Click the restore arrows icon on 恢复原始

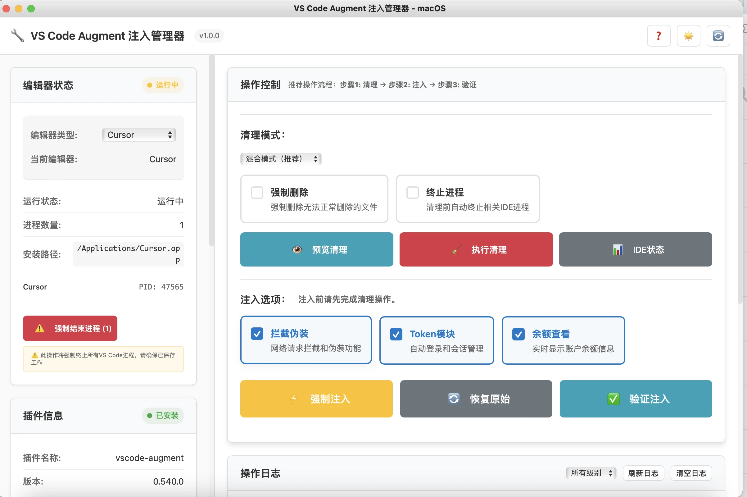[x=454, y=399]
